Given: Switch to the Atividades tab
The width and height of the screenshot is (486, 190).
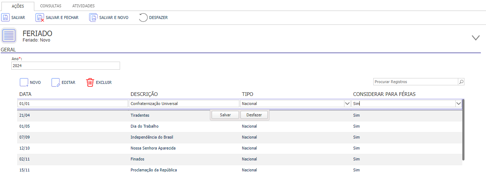Looking at the screenshot, I should coord(84,6).
